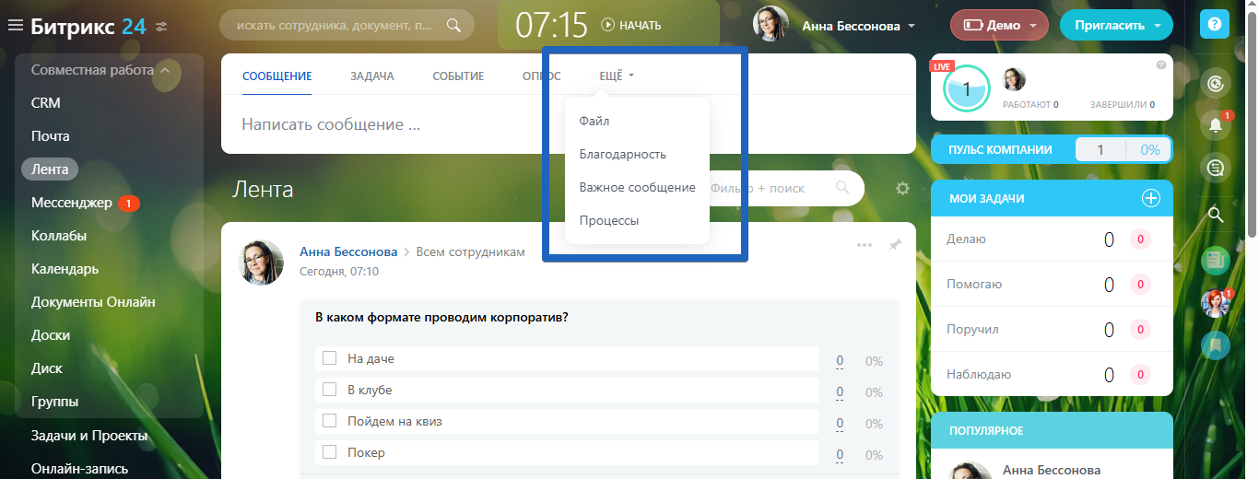Click the Всем сотрудникам recipient link
Viewport: 1259px width, 479px height.
click(x=470, y=251)
